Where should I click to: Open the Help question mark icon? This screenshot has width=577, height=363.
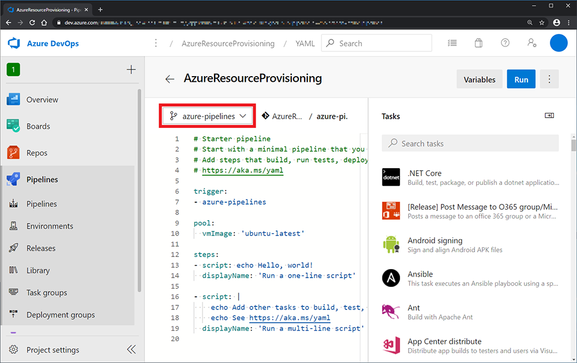(x=505, y=43)
